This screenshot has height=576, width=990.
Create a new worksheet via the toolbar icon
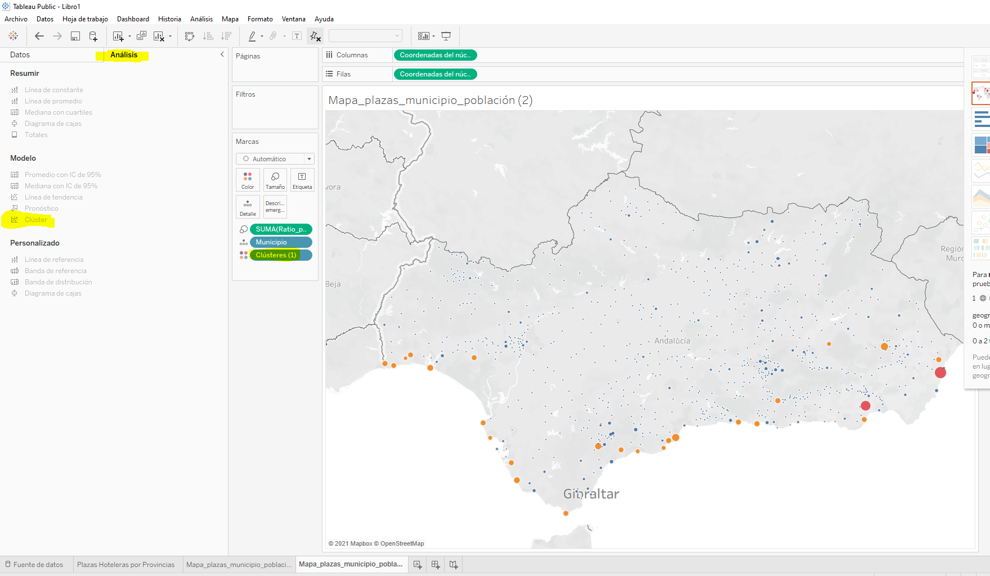[x=117, y=35]
